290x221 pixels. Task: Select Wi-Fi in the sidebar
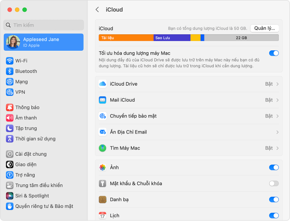tap(43, 61)
